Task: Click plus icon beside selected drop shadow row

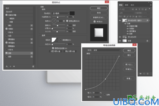Action: [x=32, y=53]
